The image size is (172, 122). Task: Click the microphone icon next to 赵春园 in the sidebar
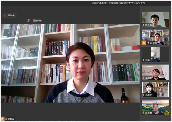(x=148, y=43)
